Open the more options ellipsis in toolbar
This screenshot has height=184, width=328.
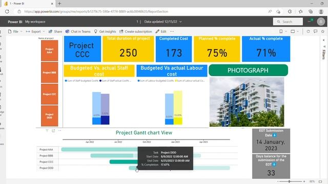[172, 32]
